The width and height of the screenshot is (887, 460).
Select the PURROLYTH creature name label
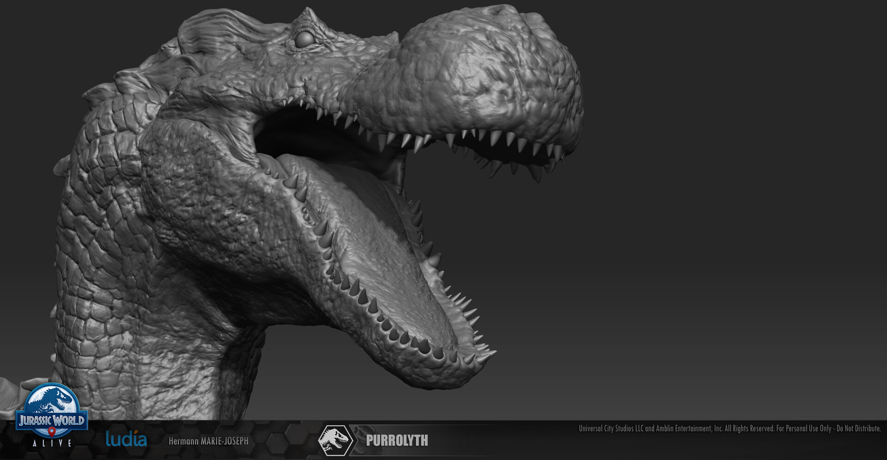pyautogui.click(x=397, y=440)
